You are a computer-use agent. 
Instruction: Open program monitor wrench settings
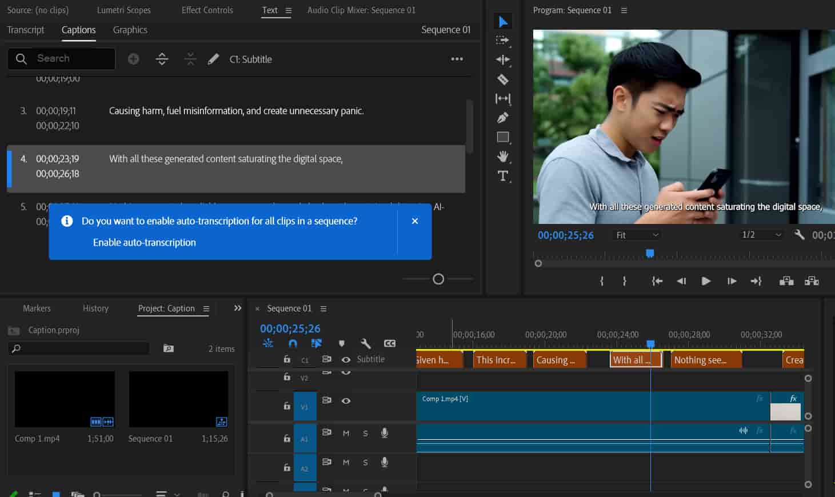point(799,235)
